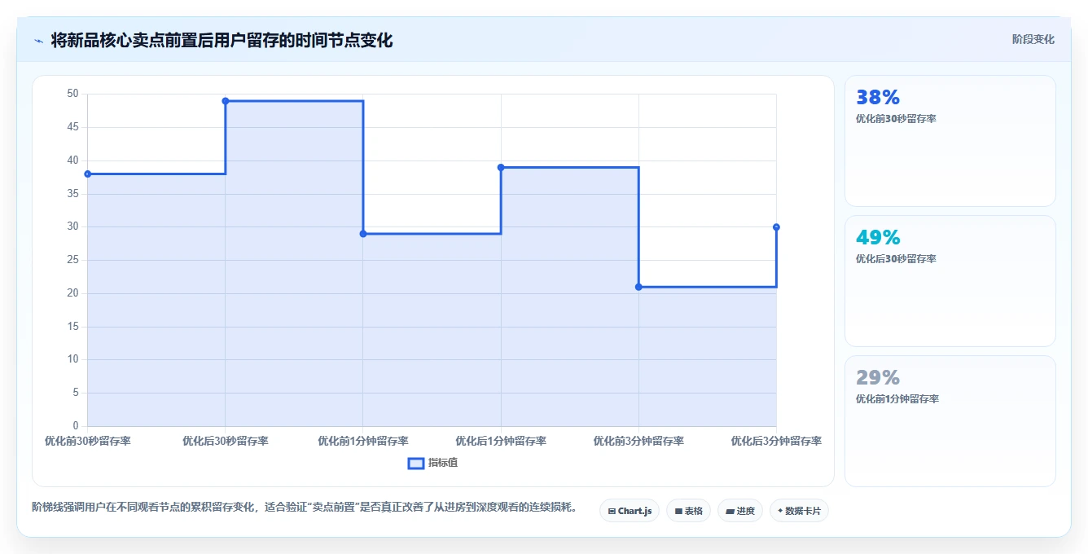
Task: Click y-axis tick label 25
Action: tap(72, 260)
